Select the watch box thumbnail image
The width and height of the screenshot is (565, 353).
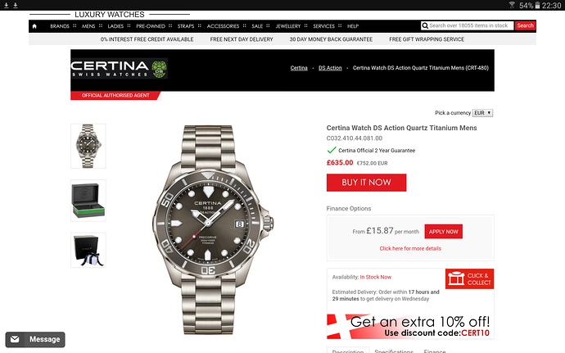click(88, 201)
